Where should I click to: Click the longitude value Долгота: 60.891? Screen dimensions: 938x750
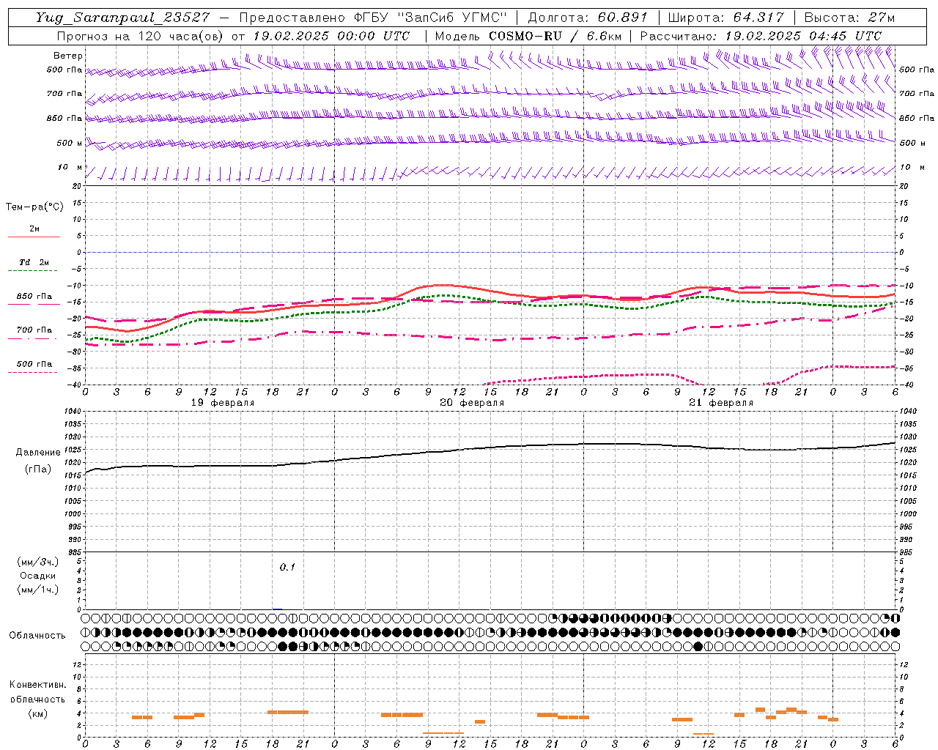click(x=588, y=18)
